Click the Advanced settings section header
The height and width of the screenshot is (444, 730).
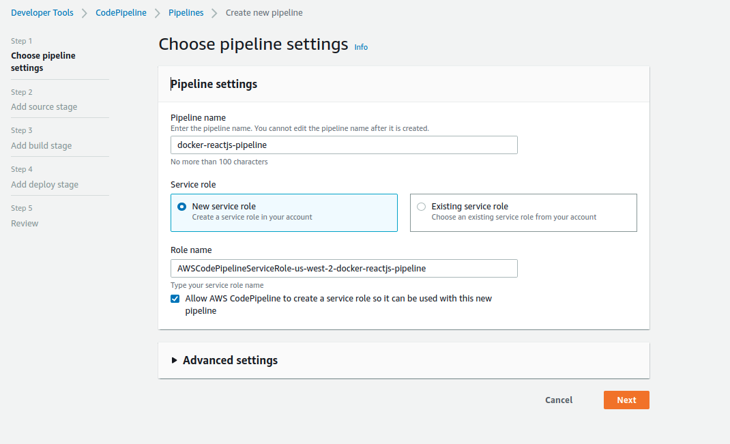coord(230,360)
